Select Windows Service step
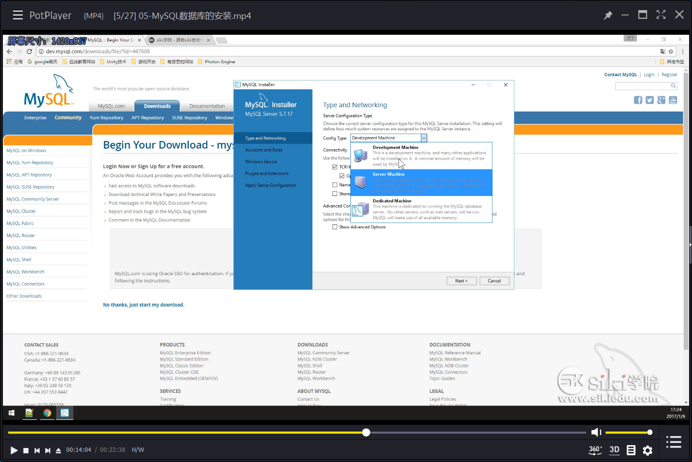This screenshot has width=692, height=462. [x=261, y=162]
